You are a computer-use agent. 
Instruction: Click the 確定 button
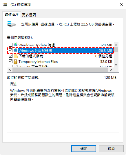[84, 148]
